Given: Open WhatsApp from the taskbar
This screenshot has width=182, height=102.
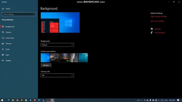Looking at the screenshot, I should [26, 100].
